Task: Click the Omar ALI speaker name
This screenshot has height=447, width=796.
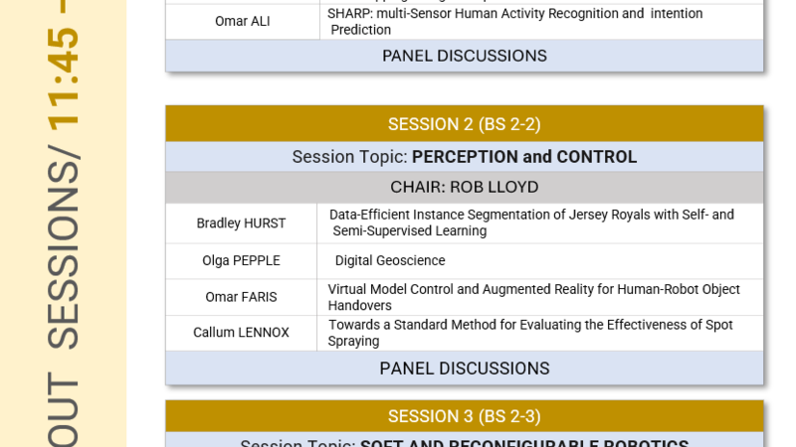Action: coord(242,21)
